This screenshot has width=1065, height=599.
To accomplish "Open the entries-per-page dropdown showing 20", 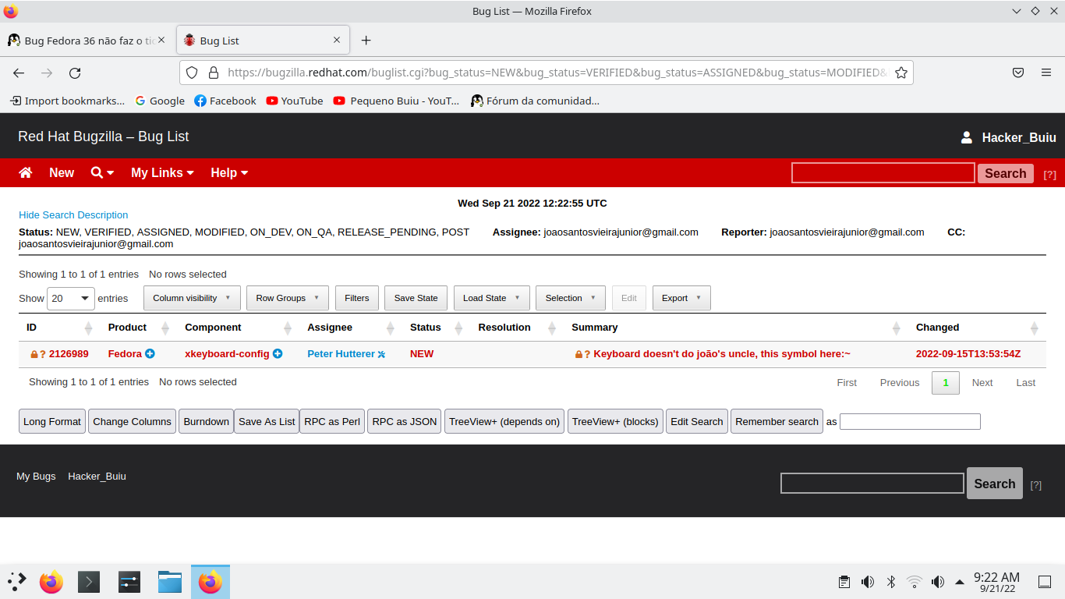I will 71,299.
